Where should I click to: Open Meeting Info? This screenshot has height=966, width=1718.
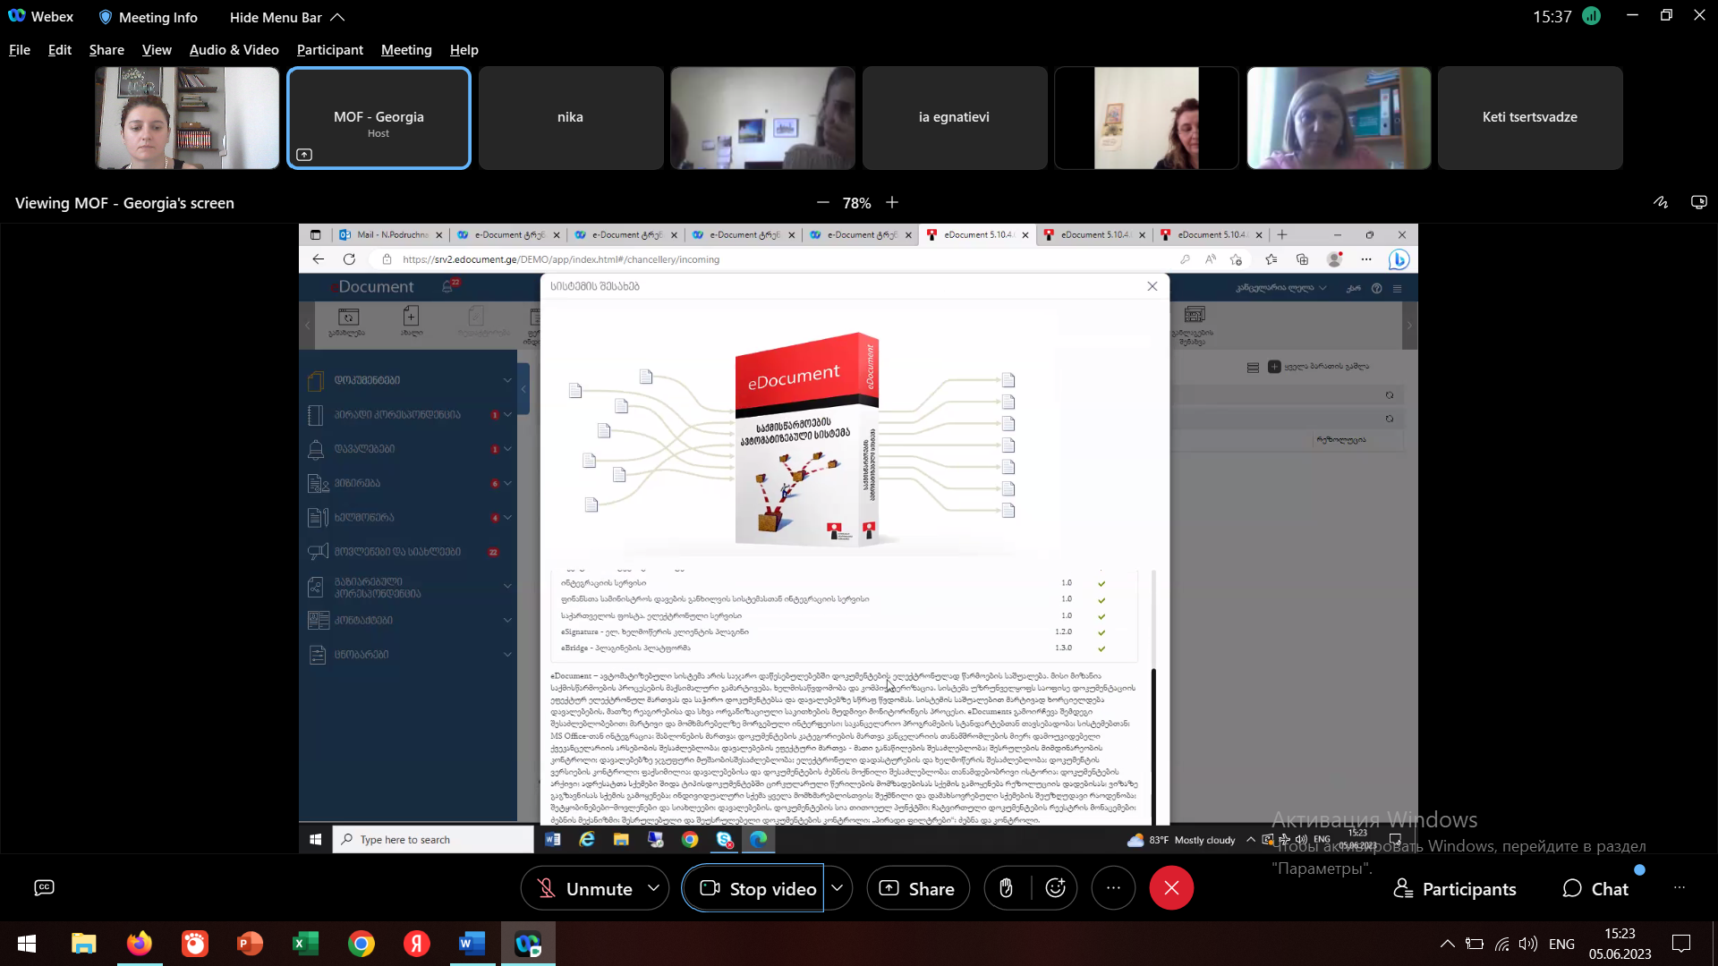tap(148, 17)
